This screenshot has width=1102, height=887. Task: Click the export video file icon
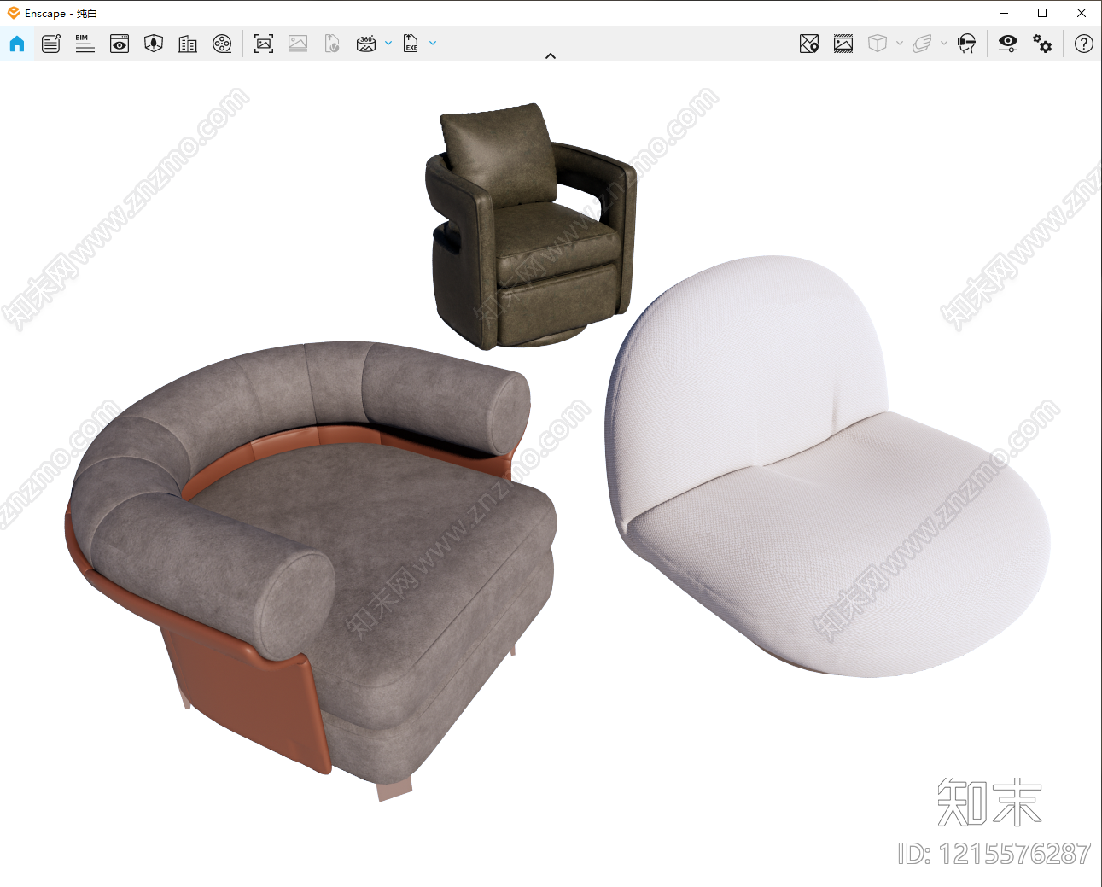click(x=332, y=44)
